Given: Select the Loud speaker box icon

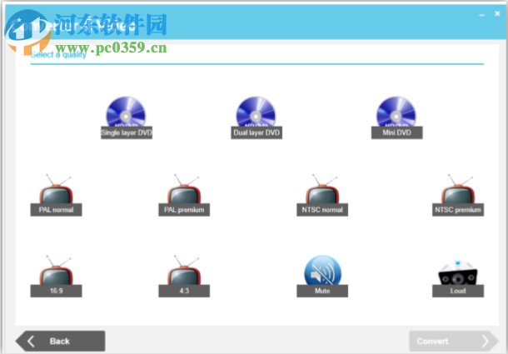Looking at the screenshot, I should [458, 272].
